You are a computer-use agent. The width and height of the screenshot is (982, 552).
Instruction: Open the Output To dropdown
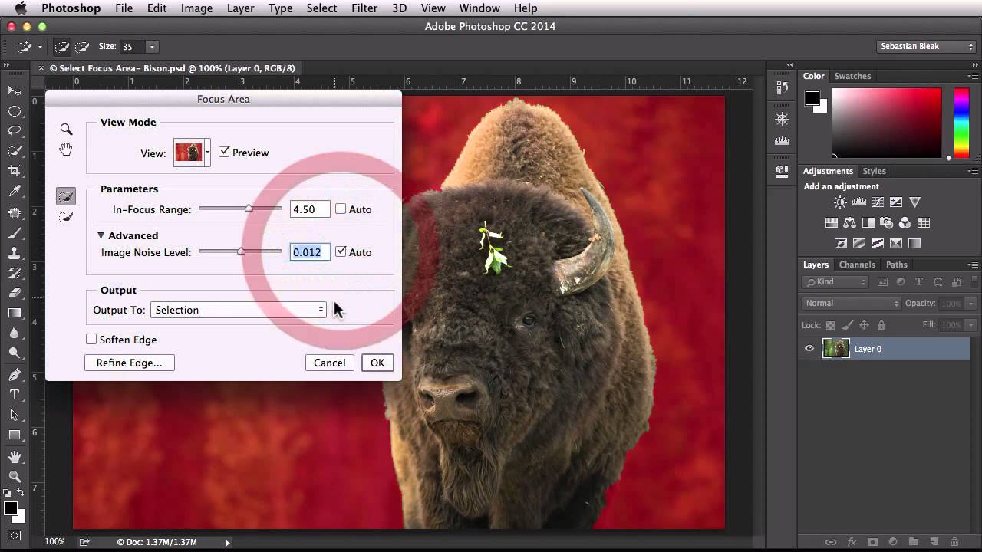tap(239, 310)
